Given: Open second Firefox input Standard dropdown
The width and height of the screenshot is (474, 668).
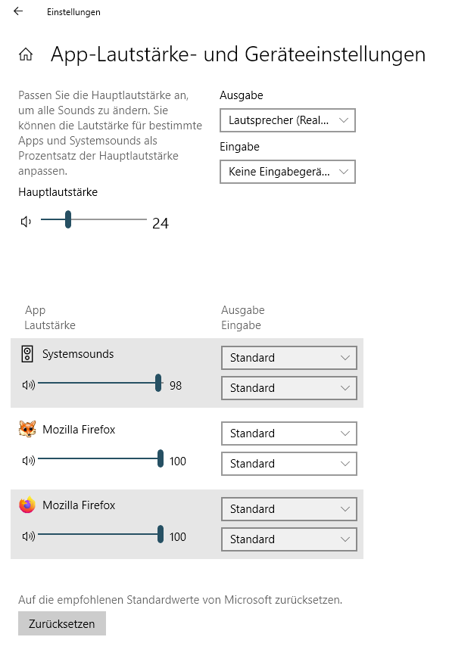Looking at the screenshot, I should (288, 539).
